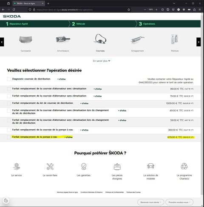204x207 pixels.
Task: Slide the category carousel to the right
Action: click(198, 42)
